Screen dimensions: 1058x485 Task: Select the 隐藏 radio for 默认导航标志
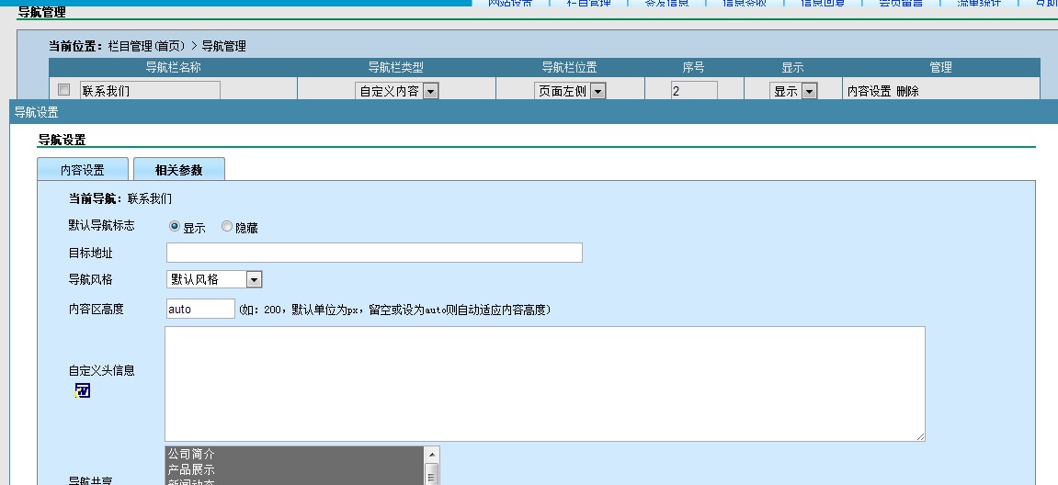(227, 227)
